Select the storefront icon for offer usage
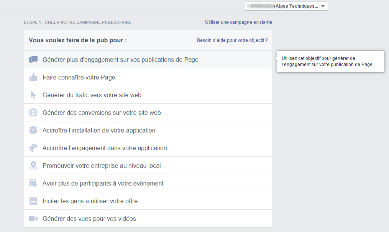The width and height of the screenshot is (389, 232). [33, 201]
